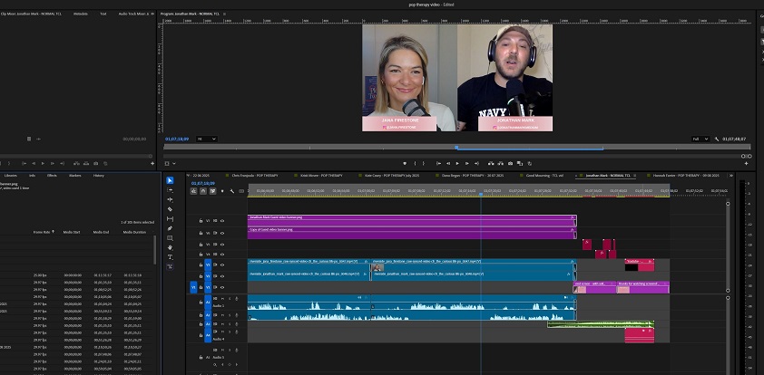Select the Ripple Edit tool
This screenshot has height=375, width=764.
tap(170, 199)
